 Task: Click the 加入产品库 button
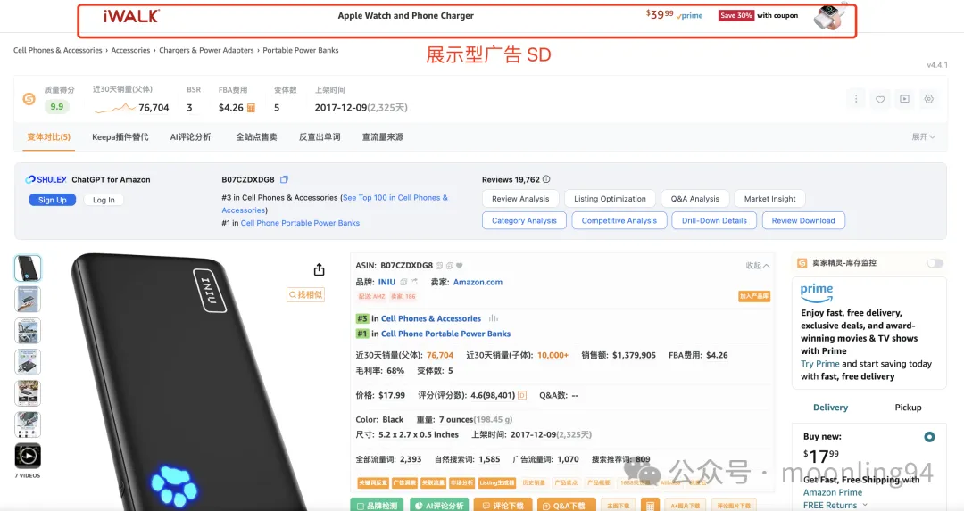(754, 296)
